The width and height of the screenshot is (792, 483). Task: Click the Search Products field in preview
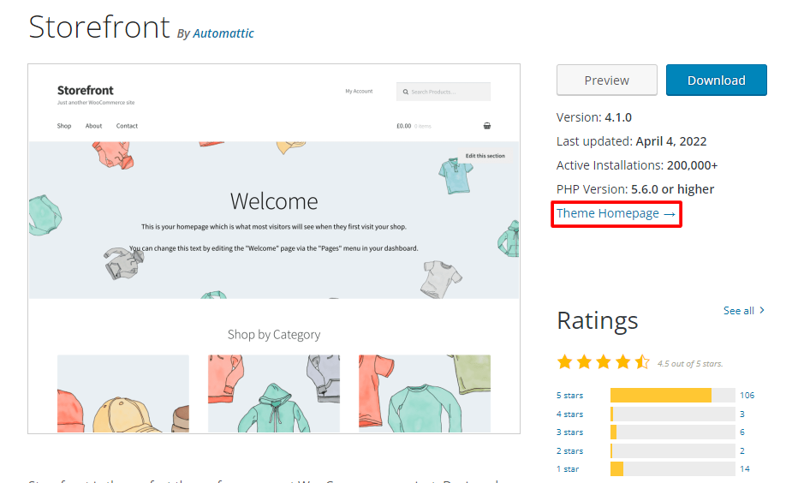(444, 92)
